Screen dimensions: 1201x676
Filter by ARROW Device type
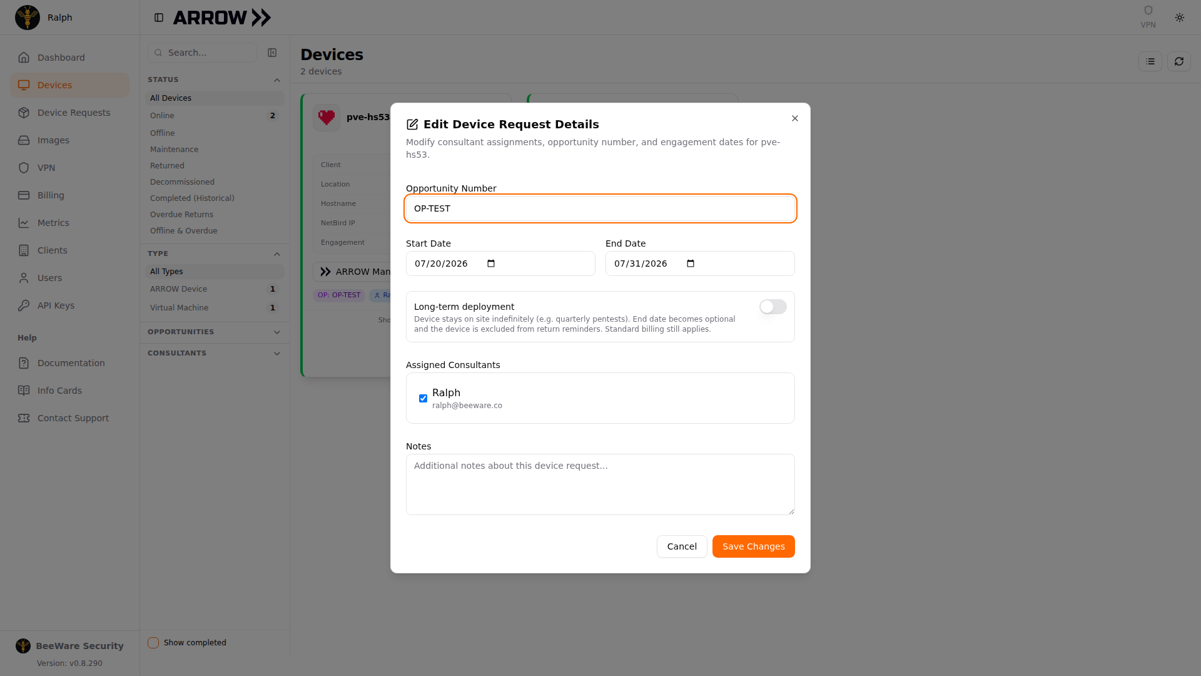pos(215,289)
